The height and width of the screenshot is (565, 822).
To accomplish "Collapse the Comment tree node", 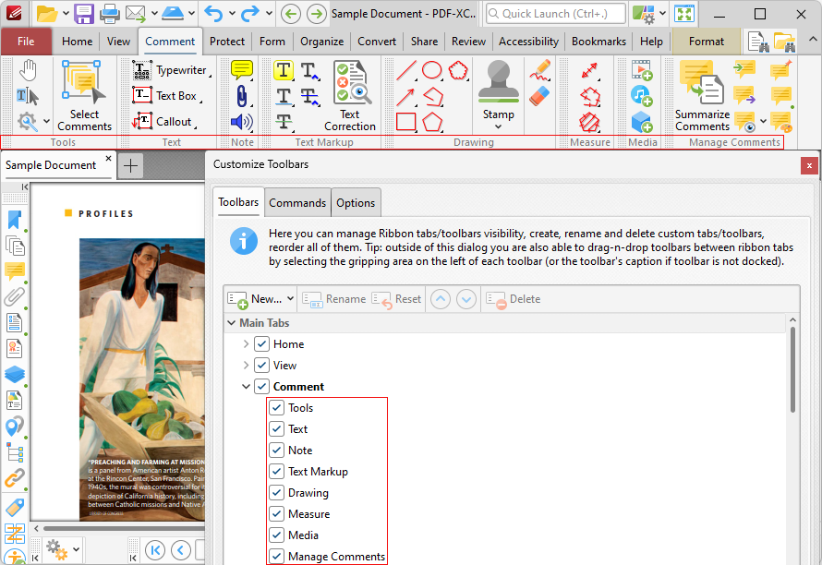I will click(x=246, y=387).
